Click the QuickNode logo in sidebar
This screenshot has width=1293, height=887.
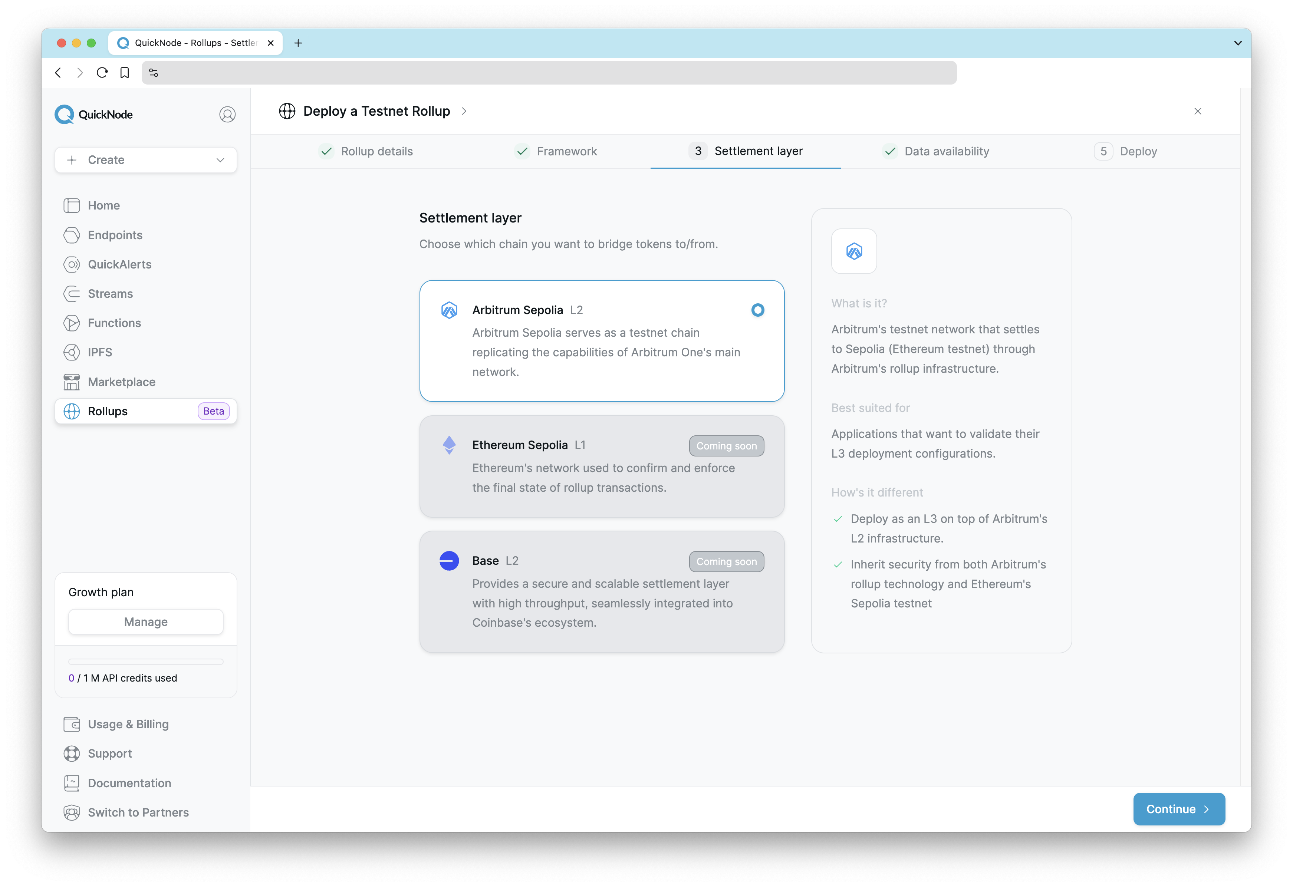pyautogui.click(x=93, y=115)
